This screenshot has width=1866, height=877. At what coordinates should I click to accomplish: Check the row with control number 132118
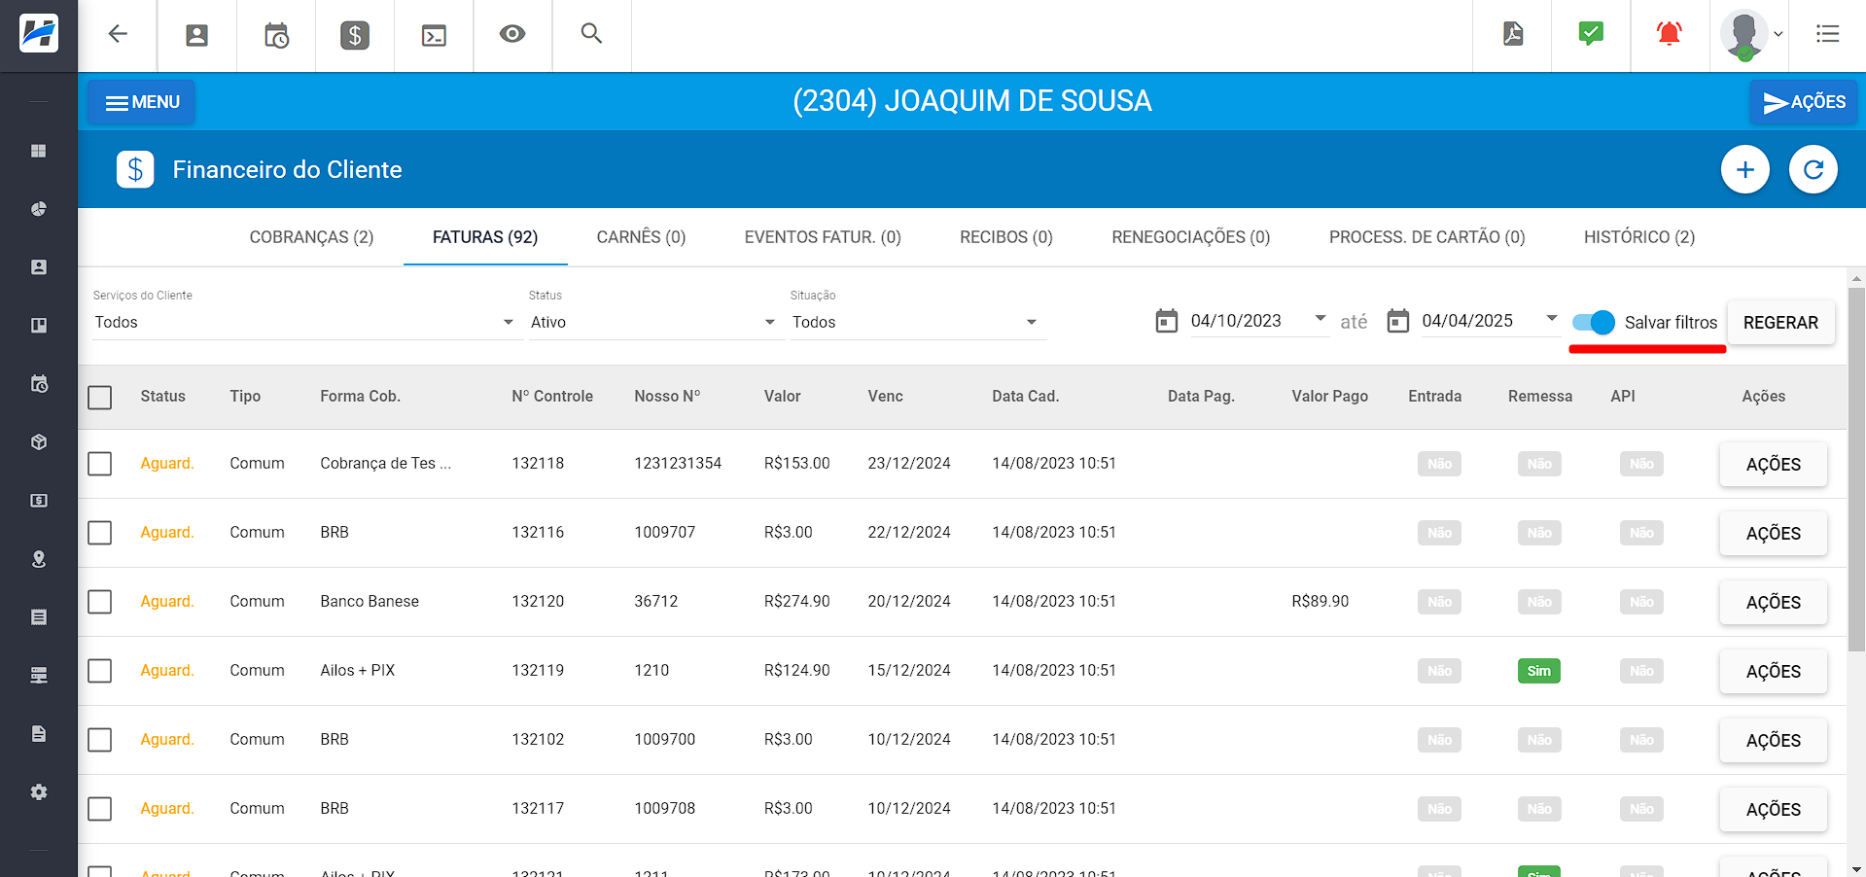point(100,464)
